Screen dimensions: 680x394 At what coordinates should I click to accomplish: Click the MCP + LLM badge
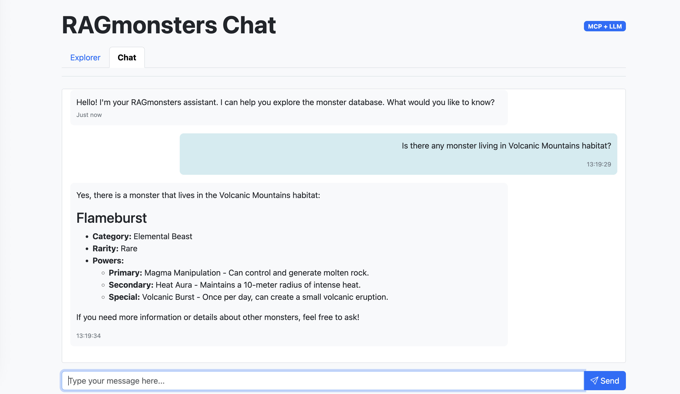tap(604, 26)
